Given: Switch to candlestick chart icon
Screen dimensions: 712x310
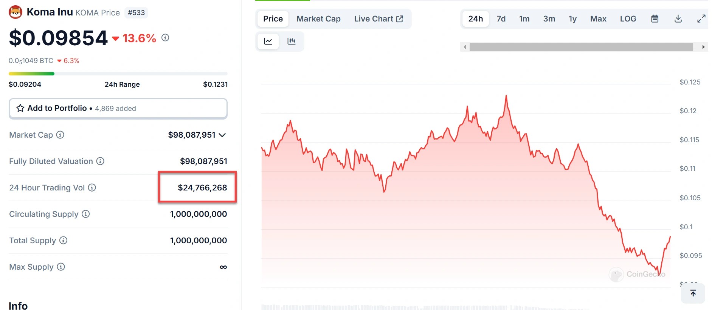Looking at the screenshot, I should coord(291,41).
